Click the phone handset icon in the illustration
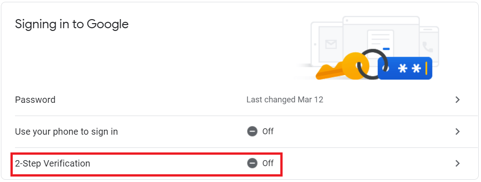Image resolution: width=481 pixels, height=182 pixels. 427,47
